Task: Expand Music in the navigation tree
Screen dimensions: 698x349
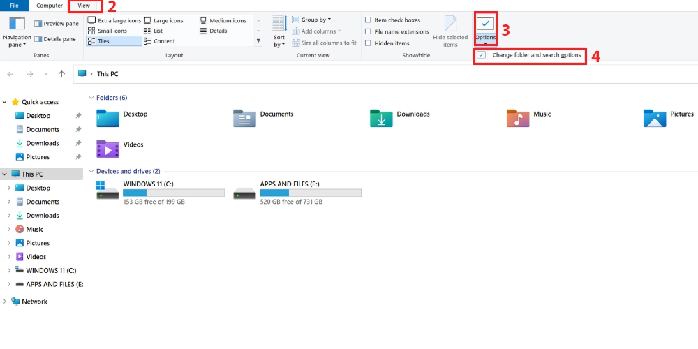Action: point(9,229)
